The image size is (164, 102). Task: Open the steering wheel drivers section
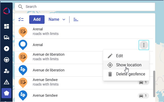7,60
